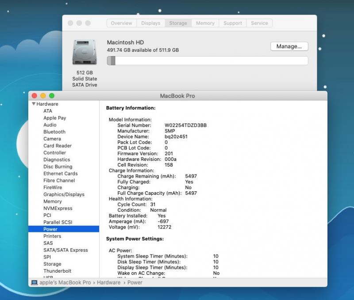Click the 491.74 GB available text
This screenshot has width=354, height=300.
142,50
